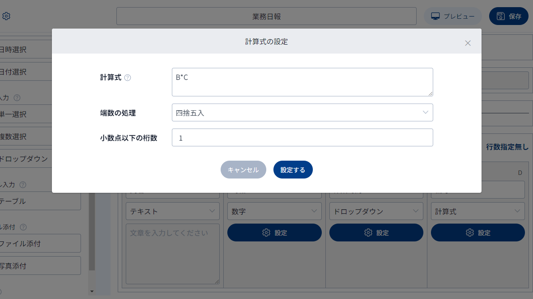Click into the 計算式 formula text area
This screenshot has height=299, width=533.
click(x=302, y=82)
